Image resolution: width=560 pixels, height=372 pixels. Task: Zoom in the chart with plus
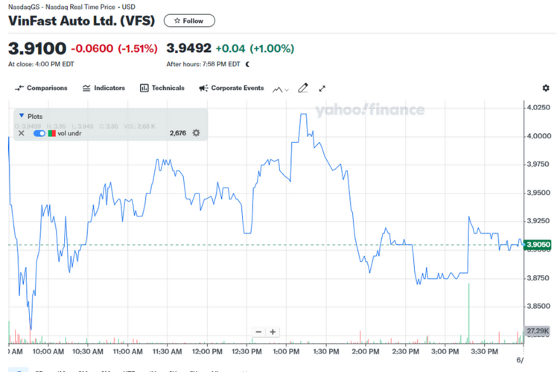[273, 332]
